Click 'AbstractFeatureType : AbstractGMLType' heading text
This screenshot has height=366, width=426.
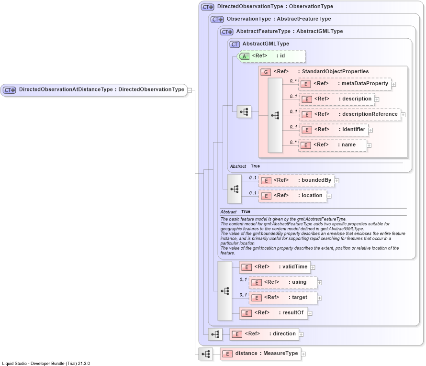(290, 31)
